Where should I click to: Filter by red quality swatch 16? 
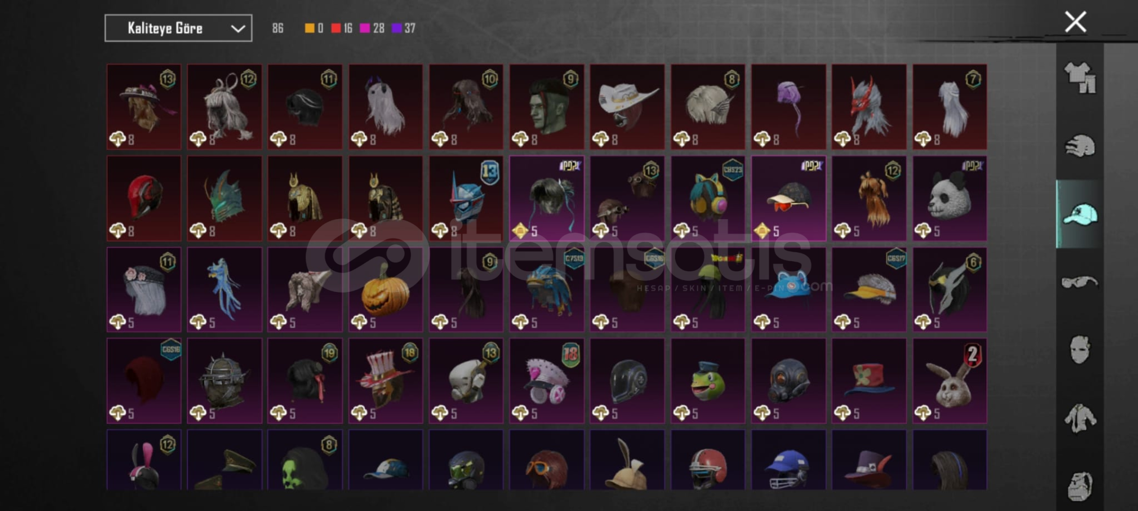pyautogui.click(x=341, y=28)
